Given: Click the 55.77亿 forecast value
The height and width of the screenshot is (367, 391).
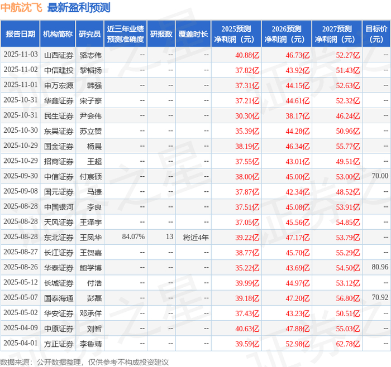Looking at the screenshot, I should point(348,146).
